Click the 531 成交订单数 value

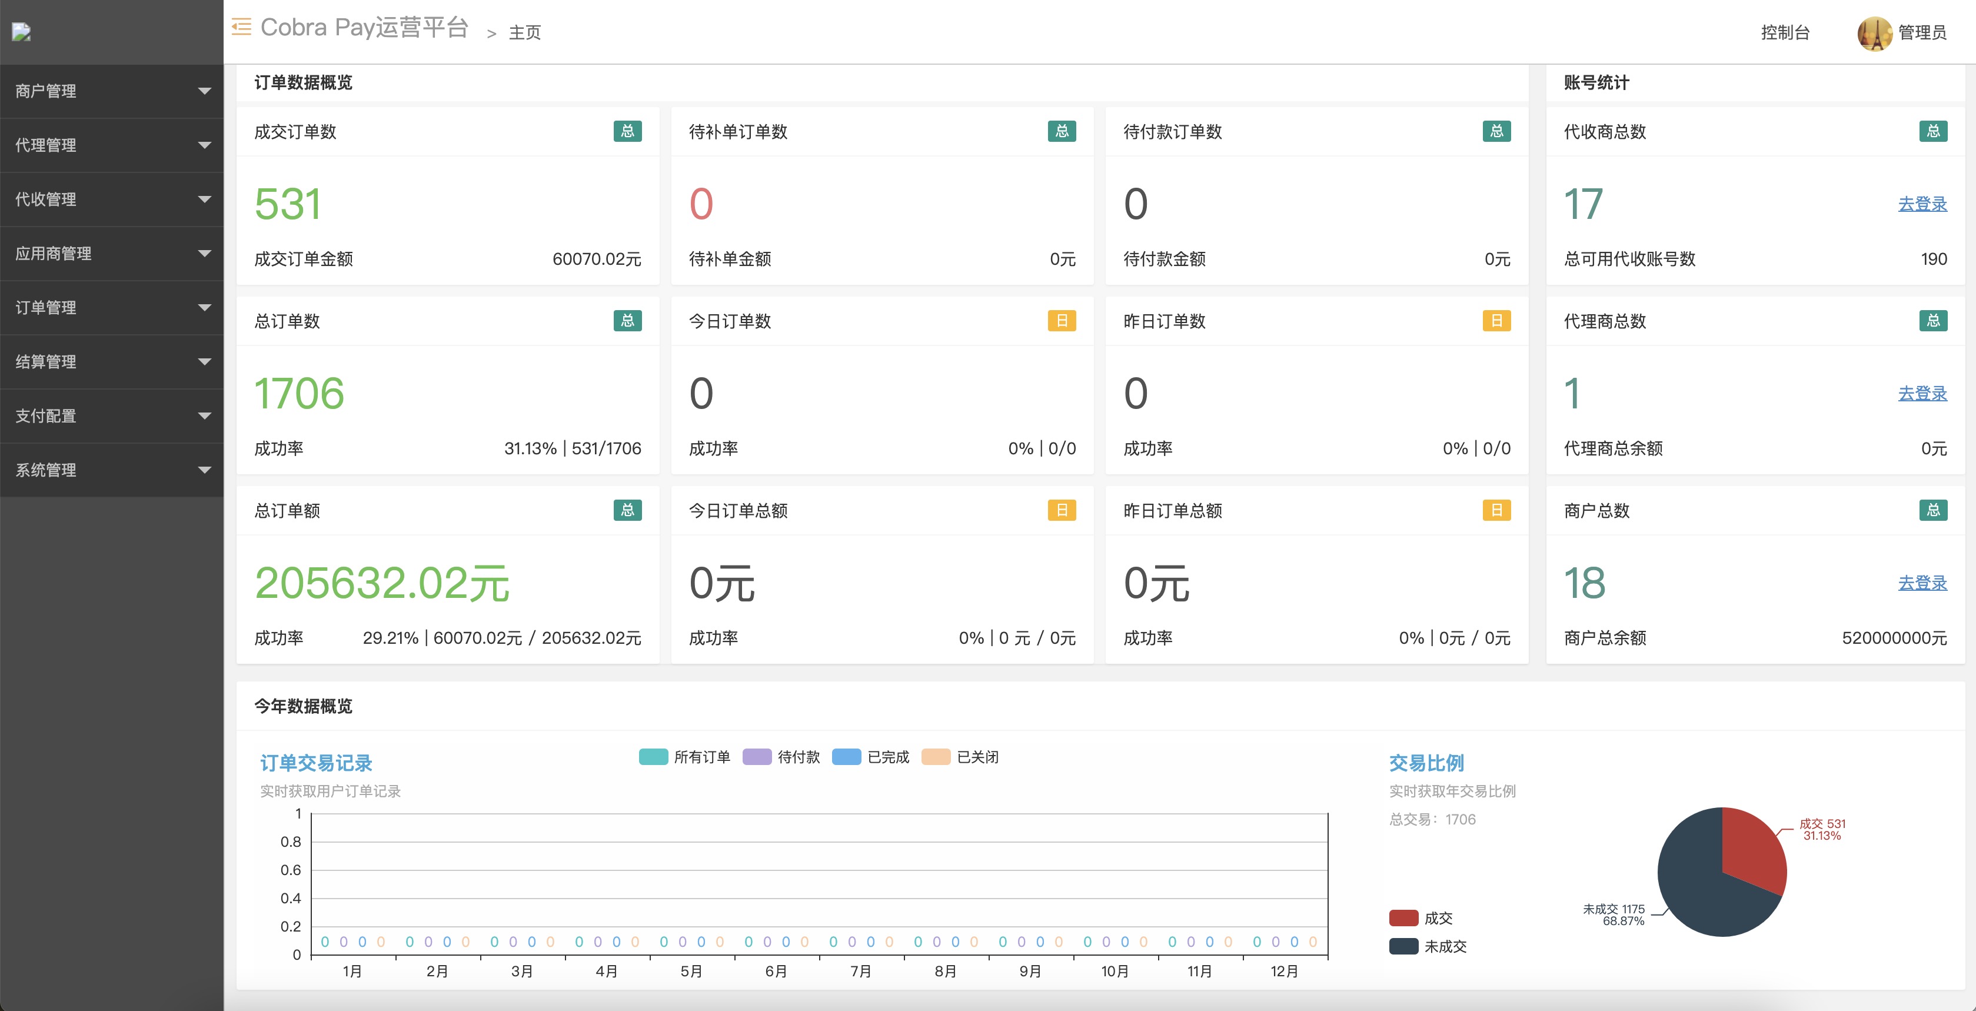[x=288, y=204]
